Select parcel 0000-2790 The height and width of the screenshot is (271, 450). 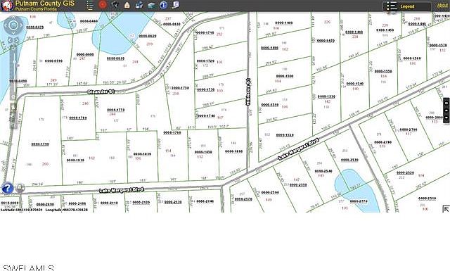coord(409,130)
